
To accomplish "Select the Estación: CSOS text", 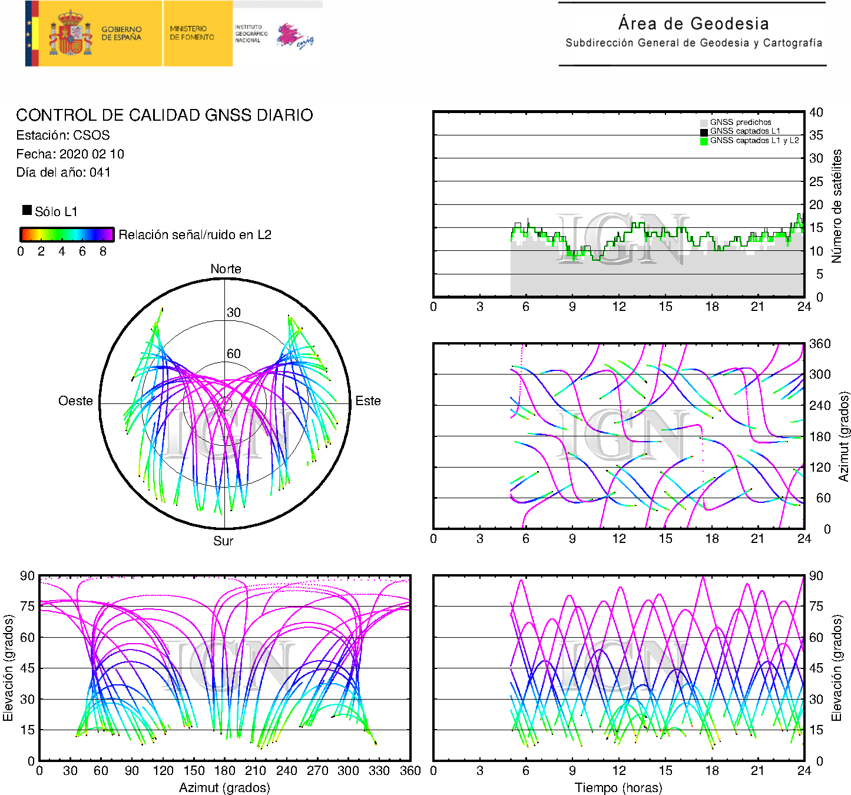I will (63, 135).
